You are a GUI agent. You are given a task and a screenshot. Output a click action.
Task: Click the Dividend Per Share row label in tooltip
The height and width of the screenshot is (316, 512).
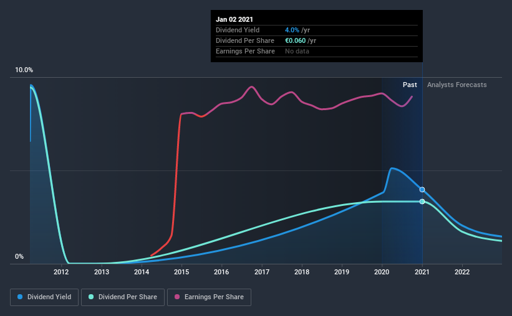point(245,40)
